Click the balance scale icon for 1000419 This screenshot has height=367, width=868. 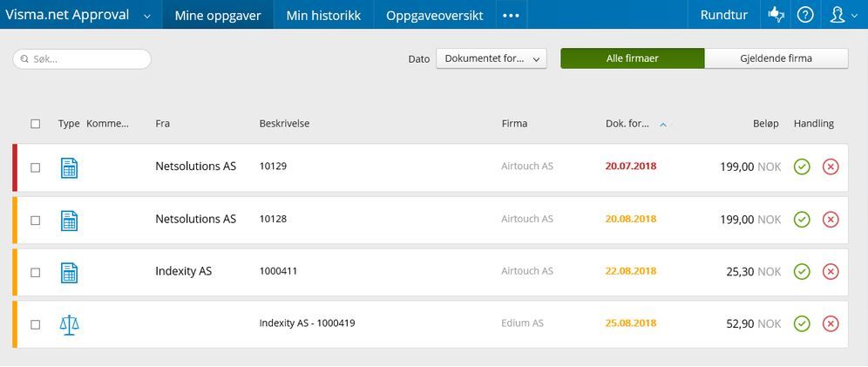[69, 325]
